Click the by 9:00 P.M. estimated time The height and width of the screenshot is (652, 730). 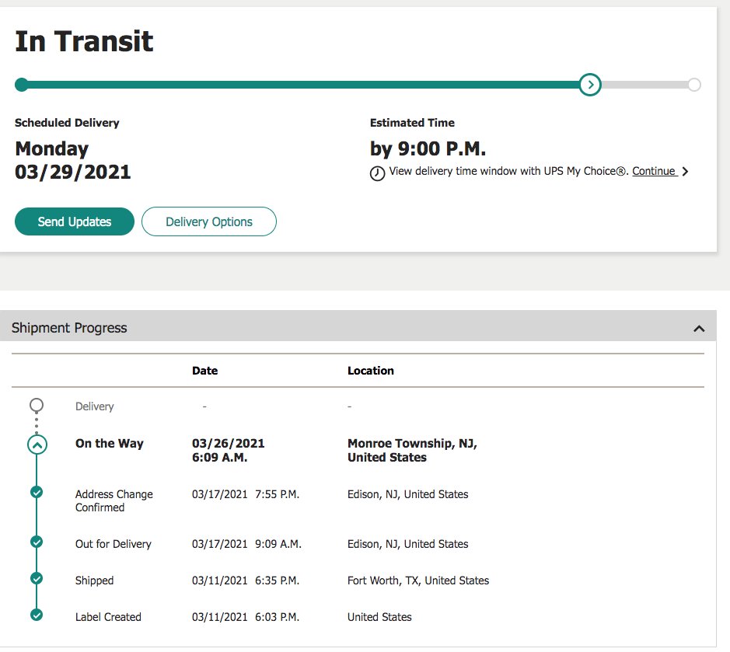pos(428,149)
